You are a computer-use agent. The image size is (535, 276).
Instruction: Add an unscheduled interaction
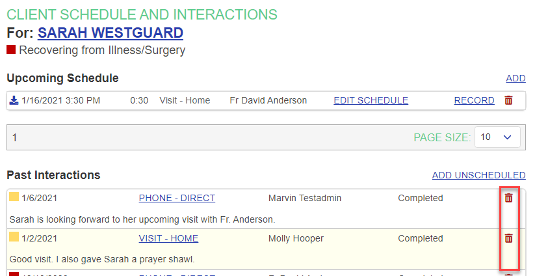[478, 175]
